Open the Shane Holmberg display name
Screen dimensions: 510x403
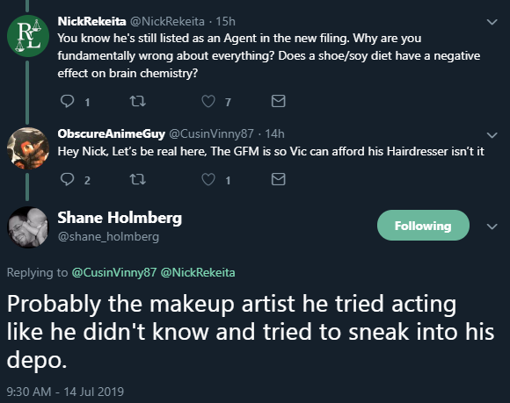[x=120, y=218]
